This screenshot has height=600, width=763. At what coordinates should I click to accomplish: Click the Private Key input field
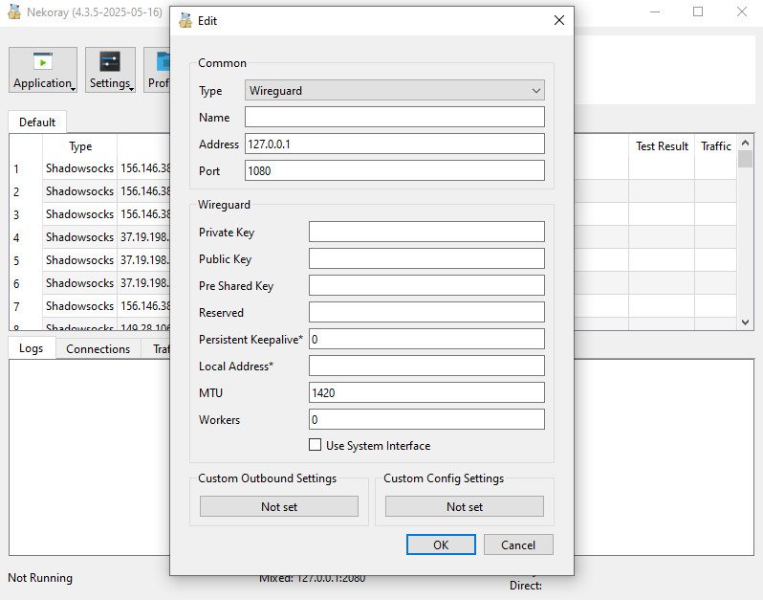point(426,232)
